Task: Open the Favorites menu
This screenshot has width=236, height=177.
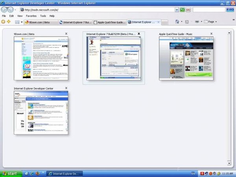Action: tap(31, 16)
